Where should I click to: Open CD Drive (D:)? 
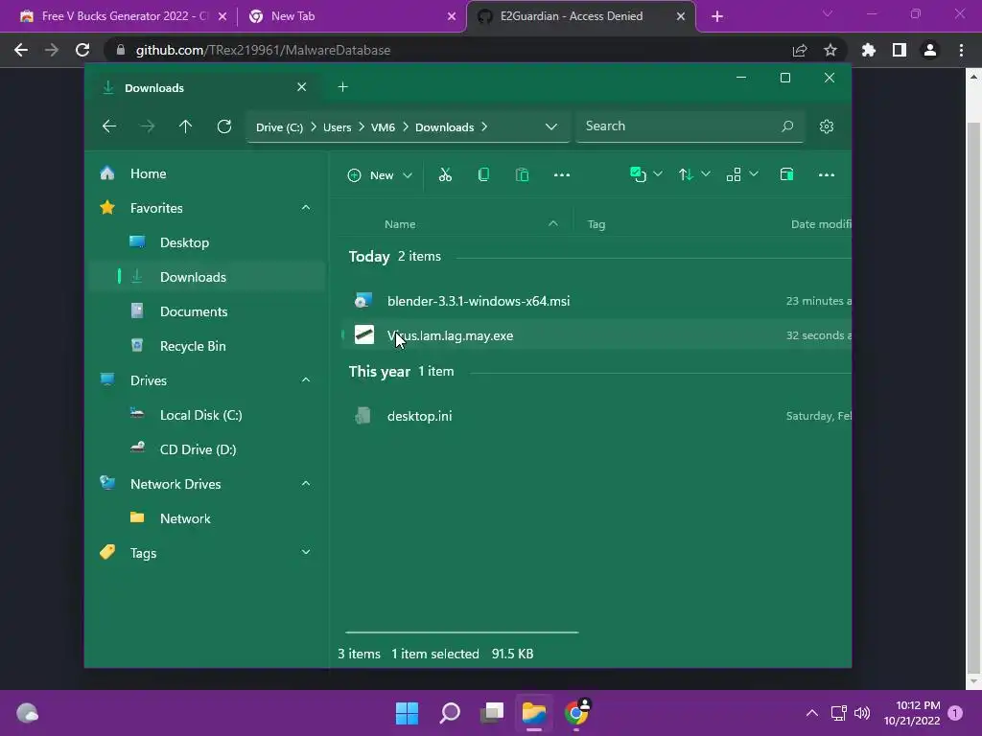[207, 449]
